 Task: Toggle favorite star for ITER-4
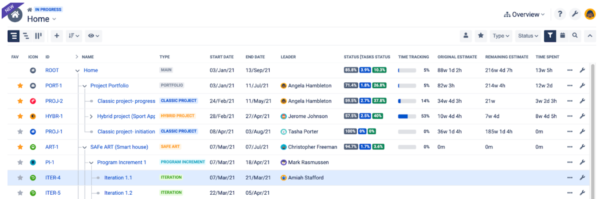20,178
